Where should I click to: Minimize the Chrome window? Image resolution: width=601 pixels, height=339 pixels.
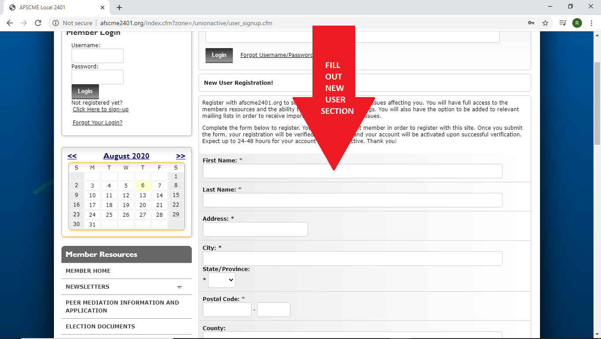[550, 7]
